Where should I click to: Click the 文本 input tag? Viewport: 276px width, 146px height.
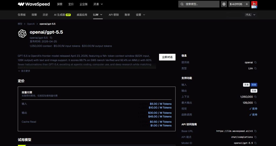246,85
